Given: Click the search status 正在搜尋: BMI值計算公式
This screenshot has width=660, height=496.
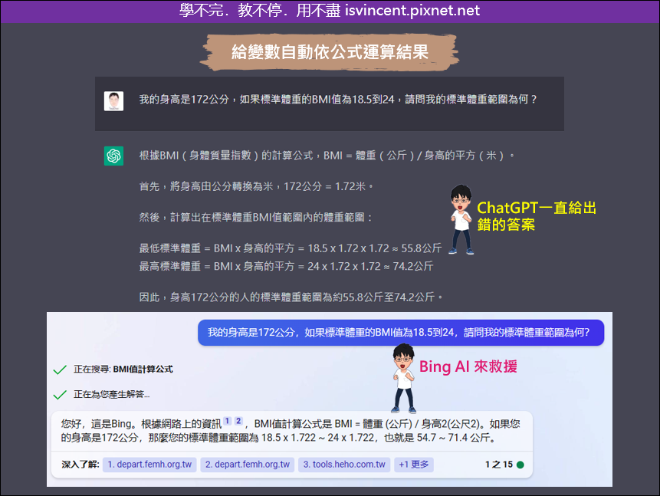Looking at the screenshot, I should pyautogui.click(x=123, y=370).
